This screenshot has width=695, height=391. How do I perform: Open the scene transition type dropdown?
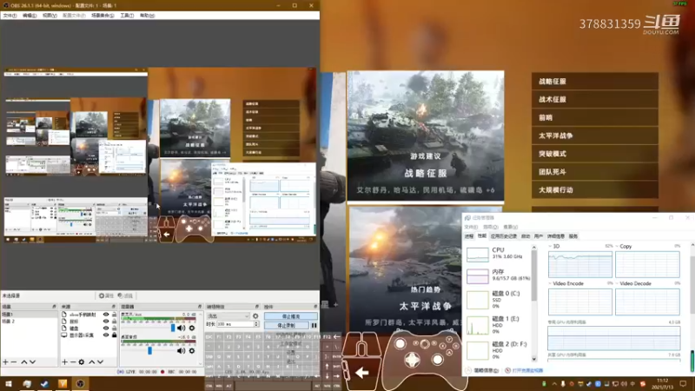point(228,316)
